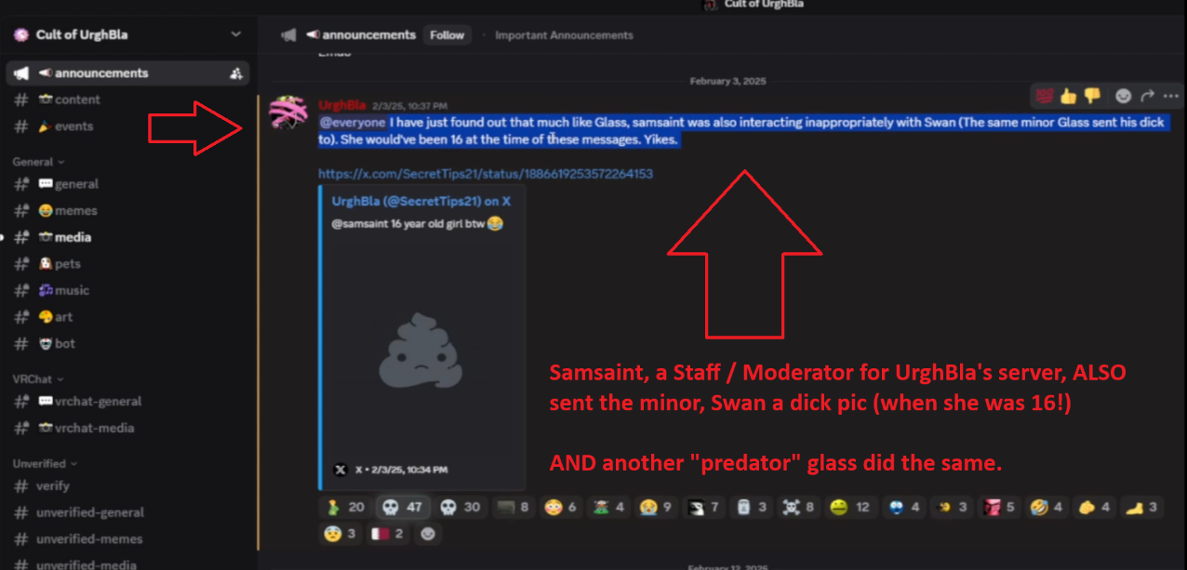Viewport: 1187px width, 570px height.
Task: Click the forward message arrow icon
Action: [x=1147, y=95]
